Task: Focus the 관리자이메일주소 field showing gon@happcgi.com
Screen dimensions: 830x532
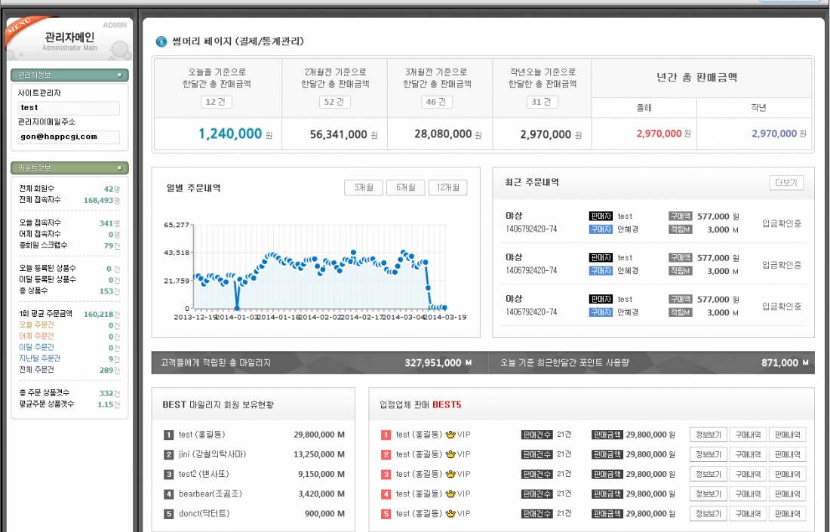Action: click(69, 137)
